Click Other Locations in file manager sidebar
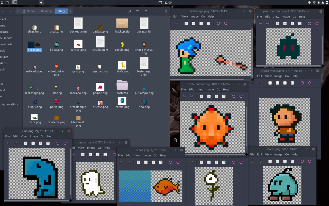The width and height of the screenshot is (329, 206). pos(9,104)
